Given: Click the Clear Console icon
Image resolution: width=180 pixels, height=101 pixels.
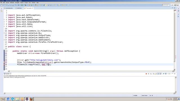Looking at the screenshot, I should [154, 74].
